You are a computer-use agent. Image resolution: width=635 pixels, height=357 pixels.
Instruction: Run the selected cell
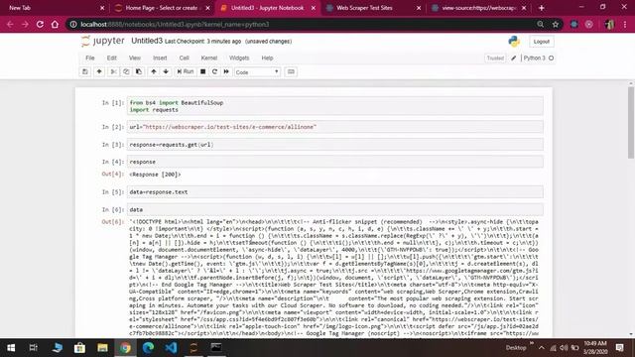pyautogui.click(x=186, y=71)
